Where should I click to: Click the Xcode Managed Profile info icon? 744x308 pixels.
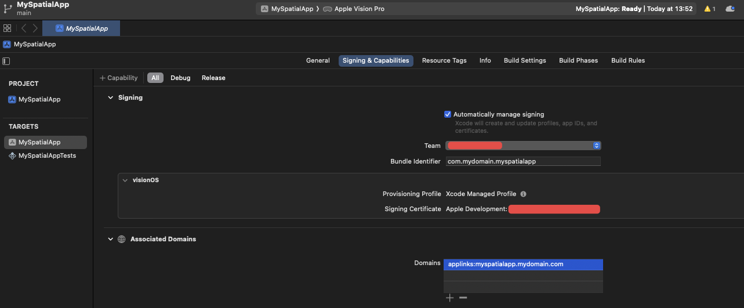coord(523,194)
